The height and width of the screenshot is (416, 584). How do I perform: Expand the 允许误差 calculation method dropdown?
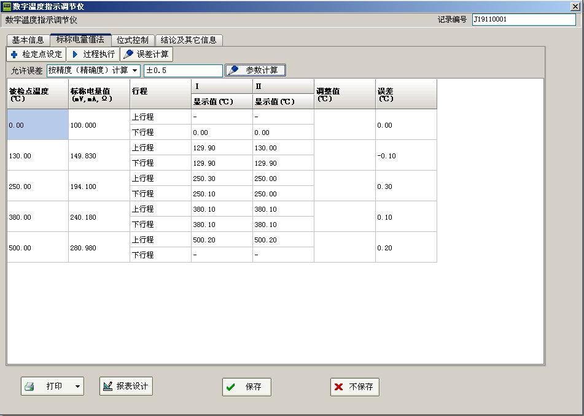[135, 71]
